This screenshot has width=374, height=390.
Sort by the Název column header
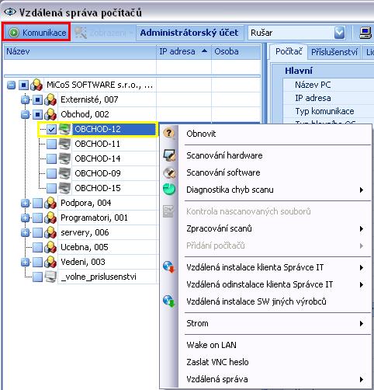point(80,51)
